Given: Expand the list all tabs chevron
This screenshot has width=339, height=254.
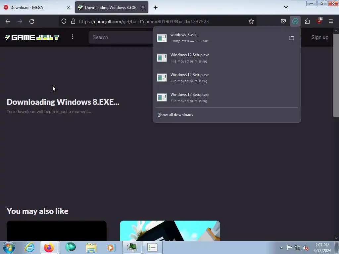Looking at the screenshot, I should click(x=286, y=7).
